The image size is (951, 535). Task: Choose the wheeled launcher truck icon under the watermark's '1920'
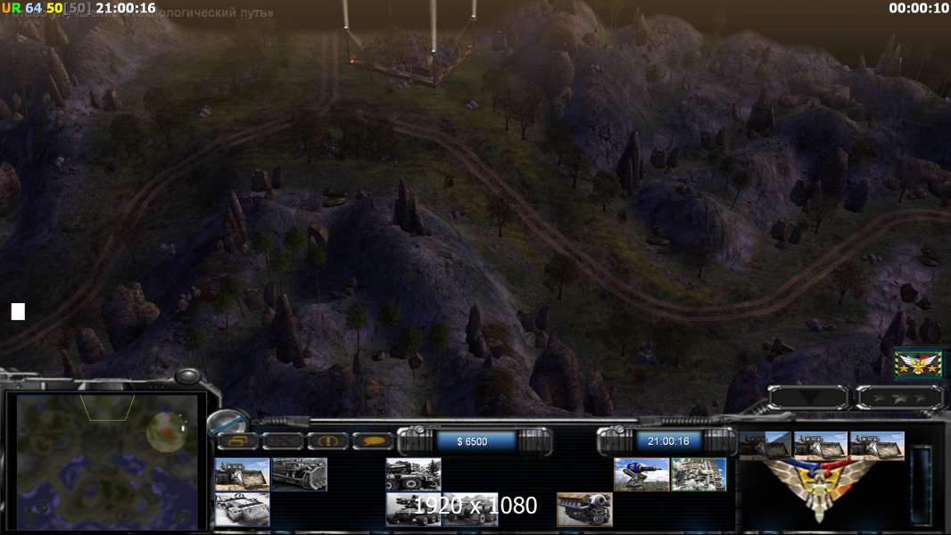(x=413, y=509)
